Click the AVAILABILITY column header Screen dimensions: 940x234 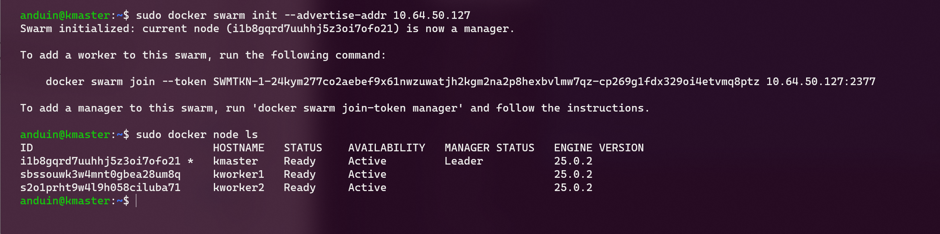(386, 148)
